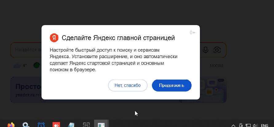Click the green round icon beside weather
The height and width of the screenshot is (127, 274).
tap(37, 65)
